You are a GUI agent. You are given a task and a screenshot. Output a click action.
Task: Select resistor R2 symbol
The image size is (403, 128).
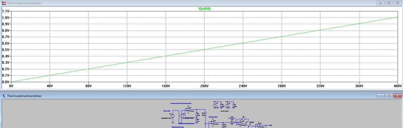pyautogui.click(x=234, y=106)
